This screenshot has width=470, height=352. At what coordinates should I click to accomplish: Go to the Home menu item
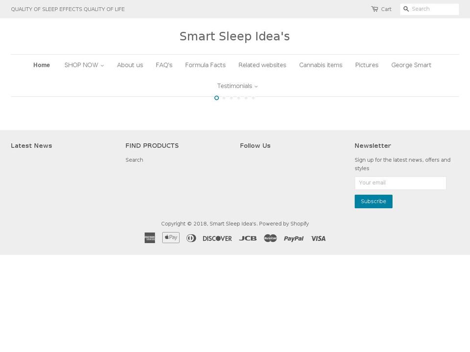42,65
